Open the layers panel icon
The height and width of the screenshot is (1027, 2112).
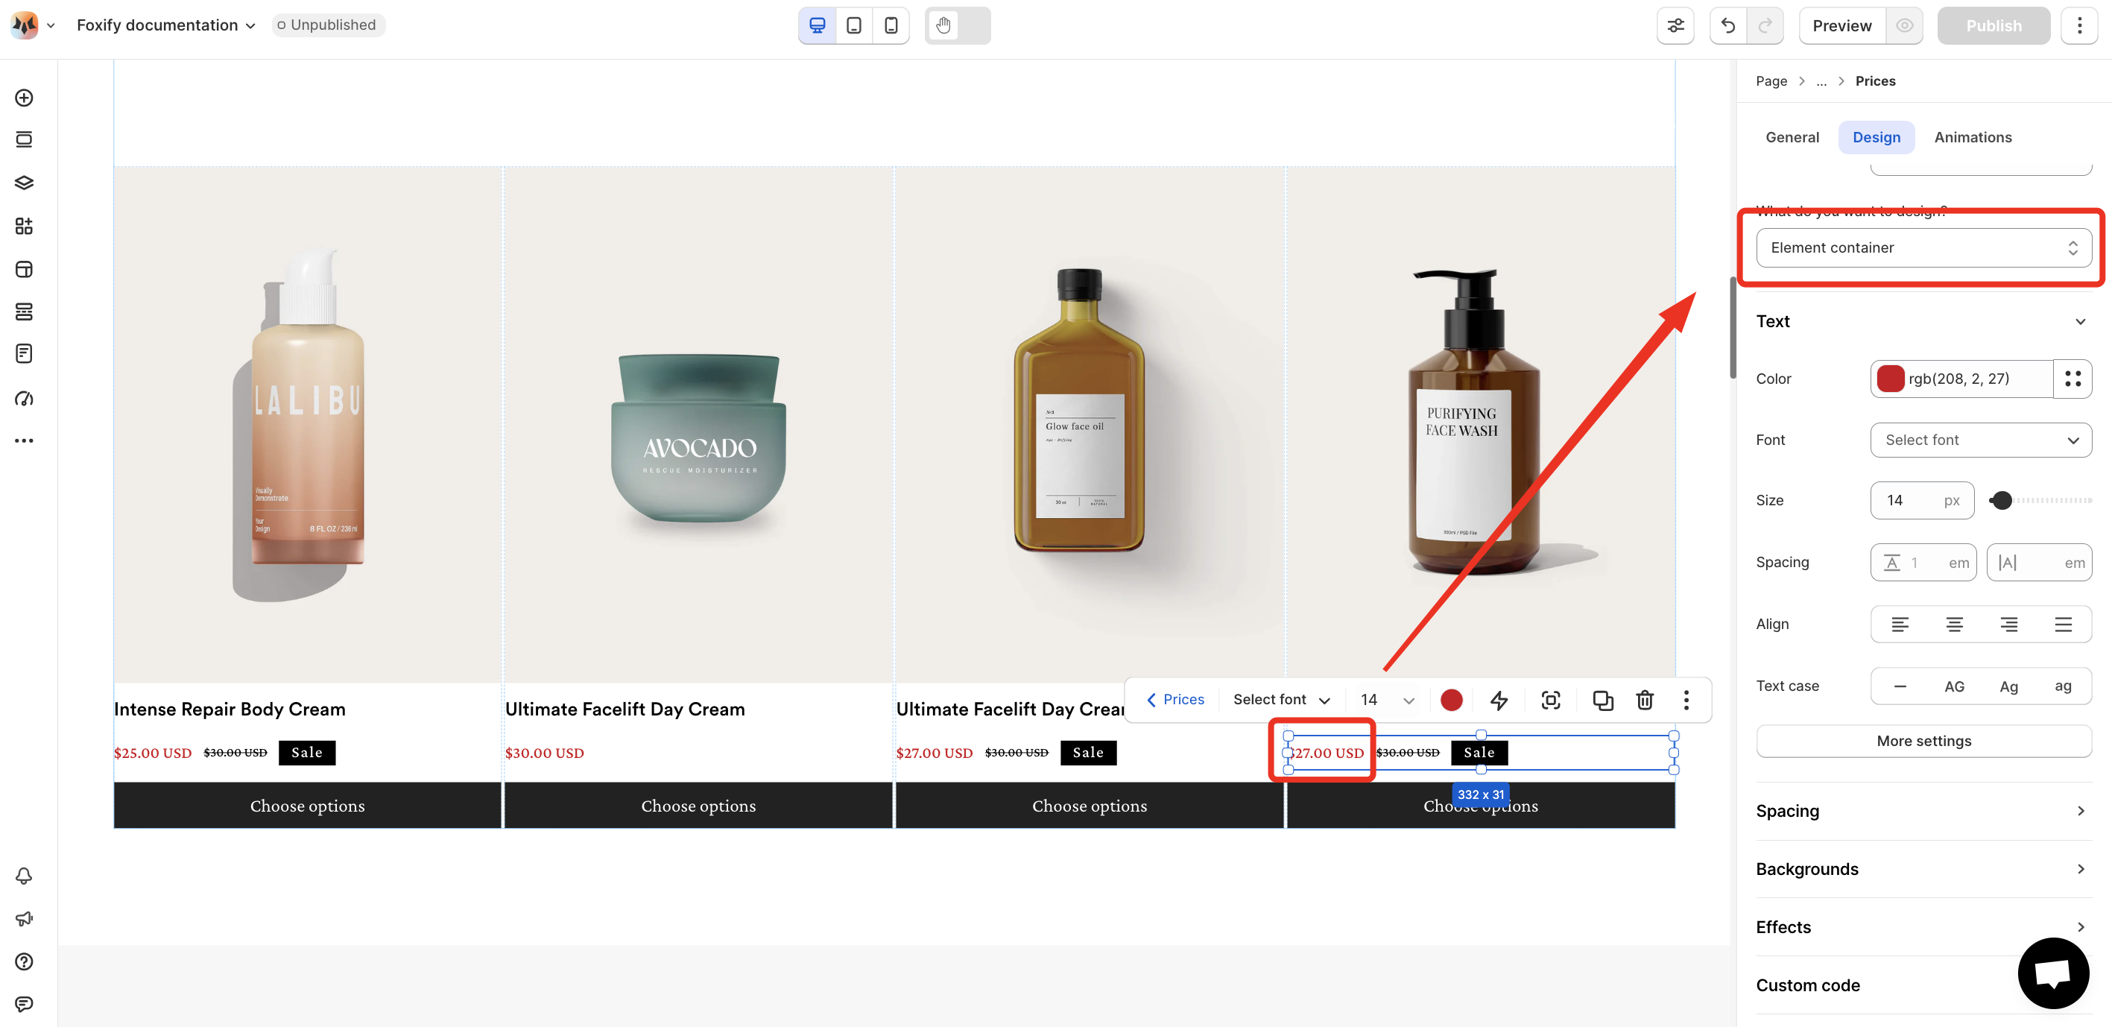24,183
